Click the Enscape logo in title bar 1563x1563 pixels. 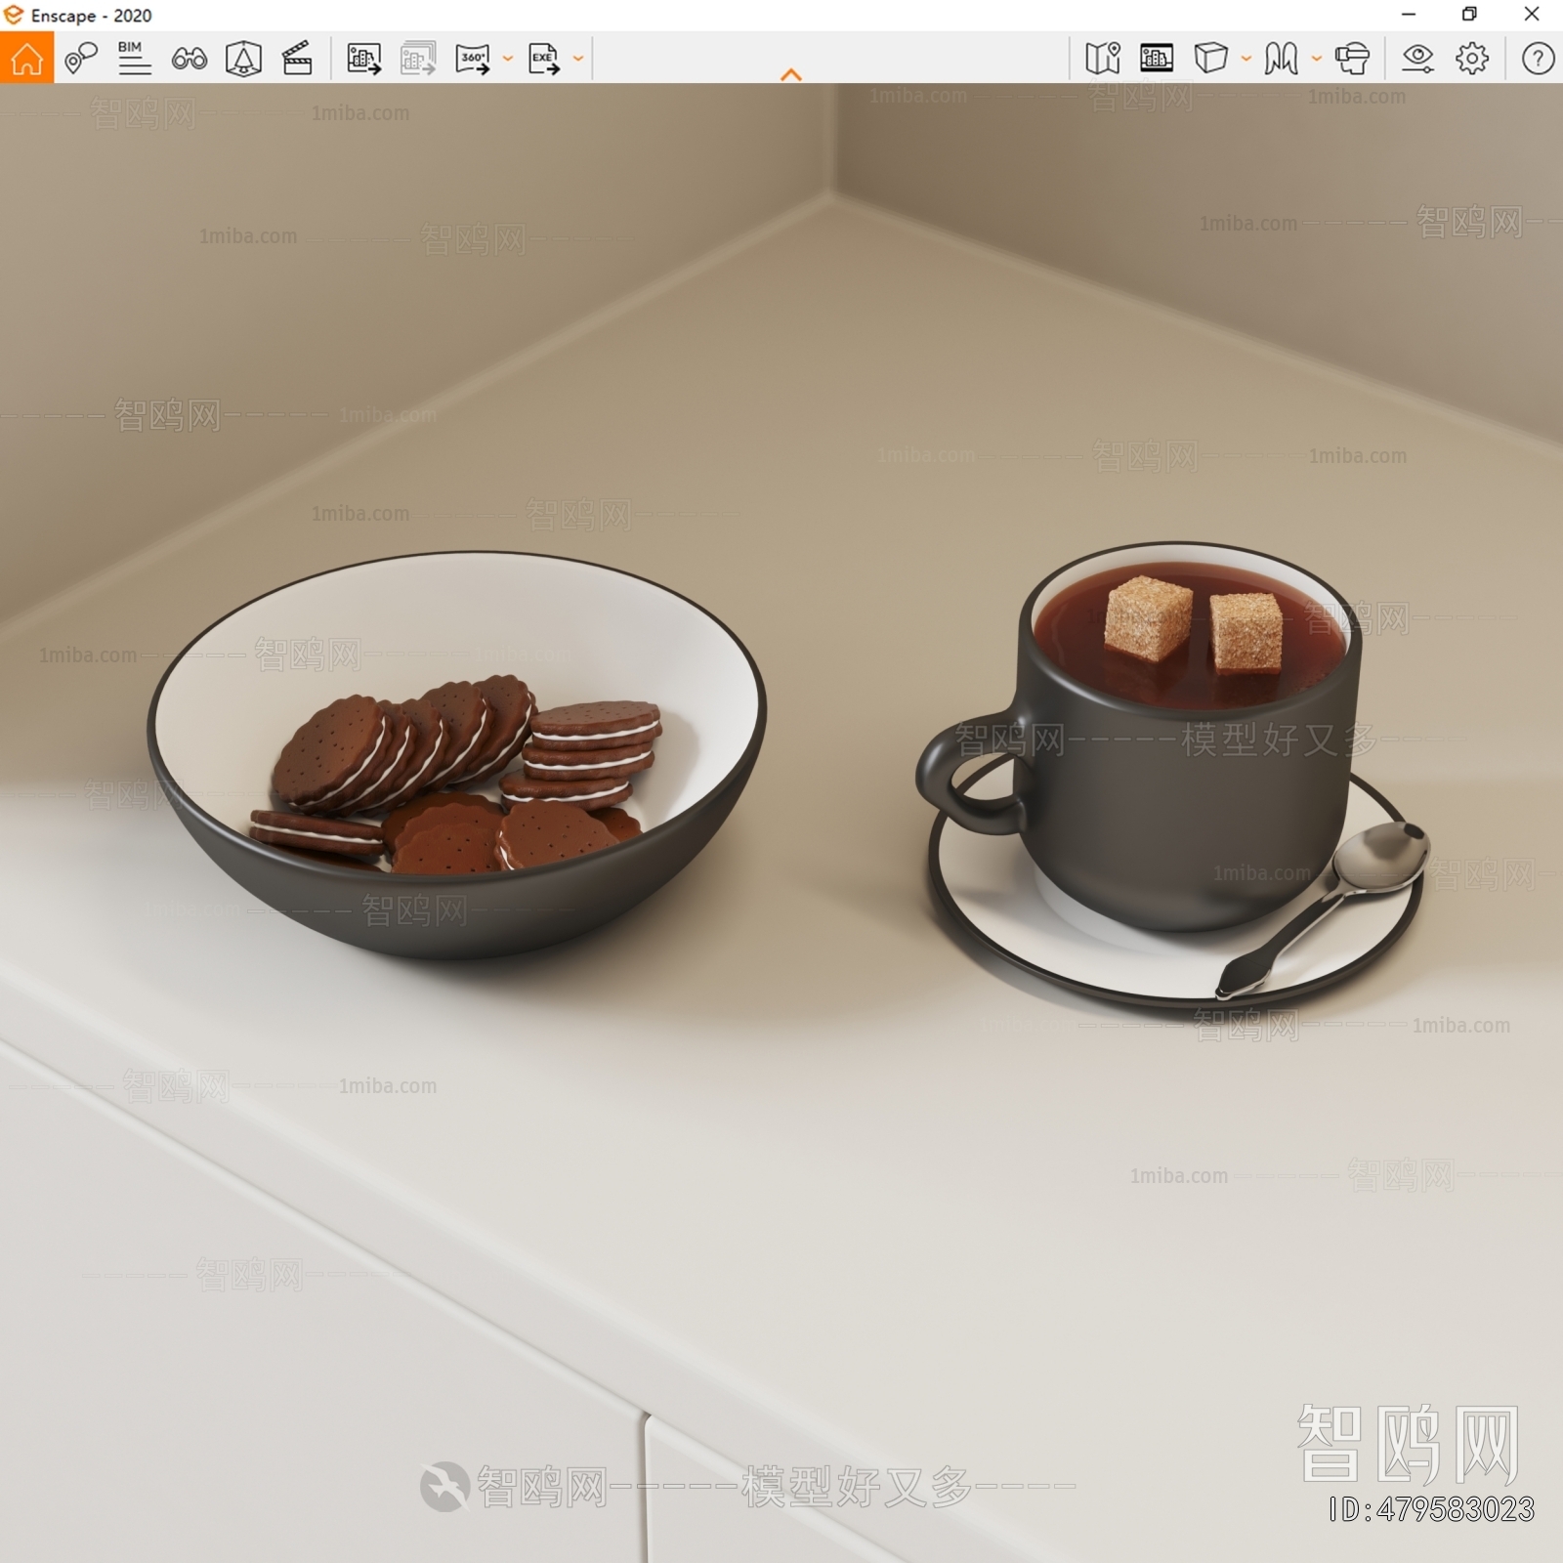(x=14, y=15)
